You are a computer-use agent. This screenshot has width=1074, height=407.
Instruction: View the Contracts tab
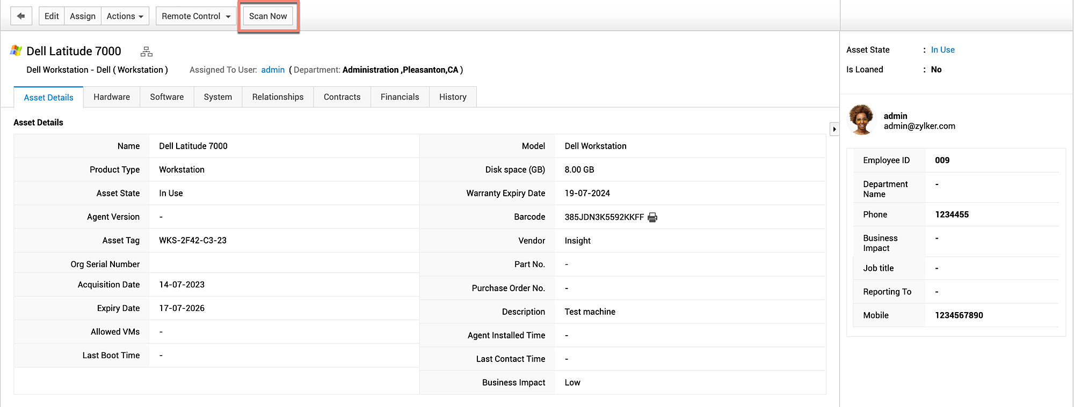[x=342, y=97]
